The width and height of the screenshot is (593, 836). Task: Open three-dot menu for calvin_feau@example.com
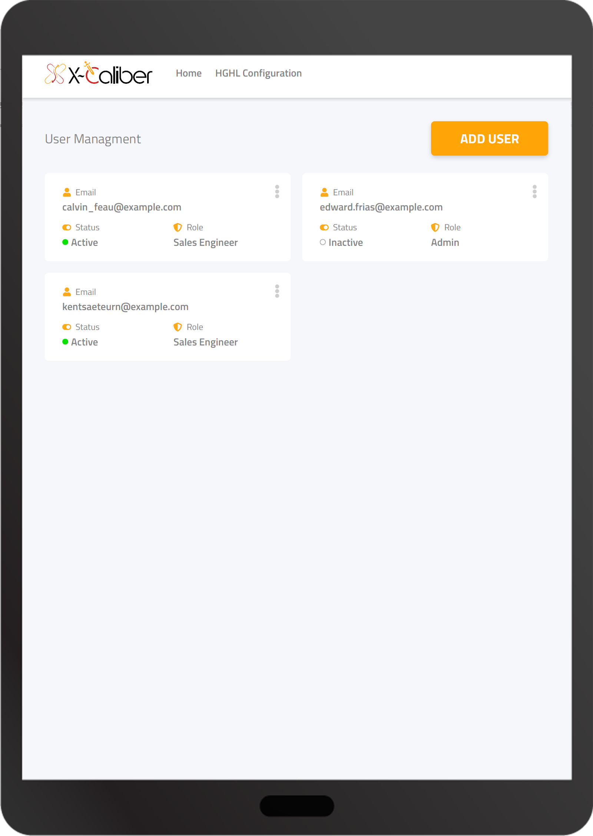[x=277, y=192]
